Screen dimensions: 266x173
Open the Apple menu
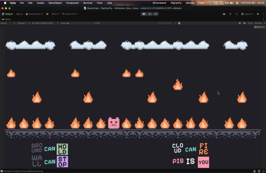click(5, 3)
